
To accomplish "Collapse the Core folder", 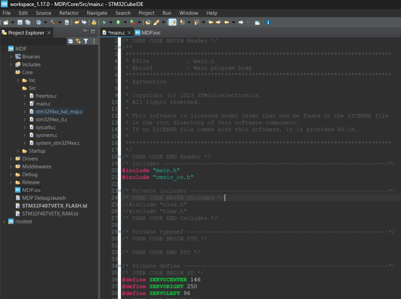I will (11, 73).
